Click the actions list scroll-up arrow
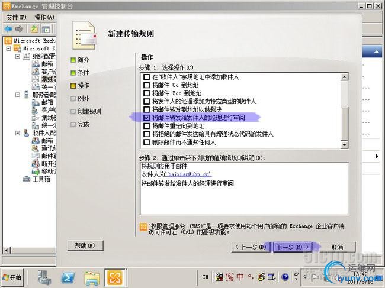385x288 pixels. tap(345, 77)
